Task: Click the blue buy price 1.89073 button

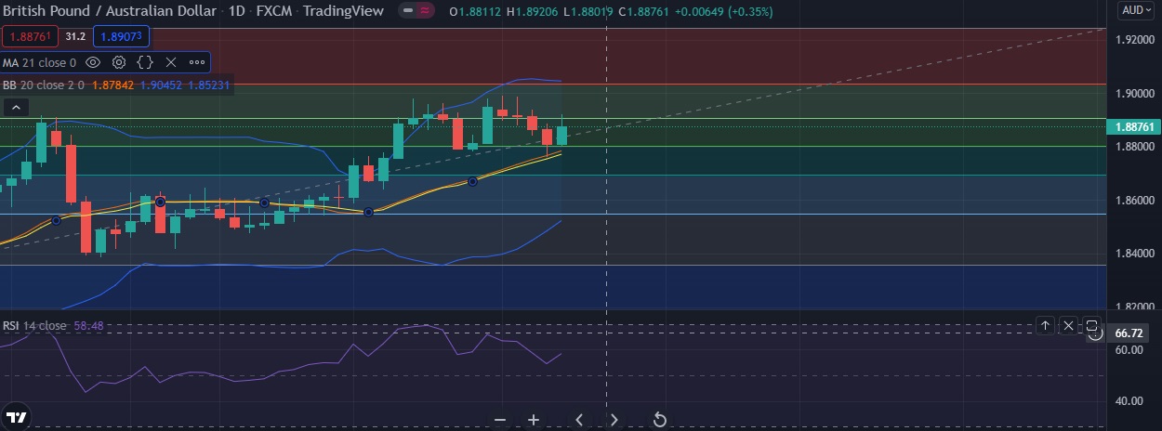Action: click(x=121, y=37)
